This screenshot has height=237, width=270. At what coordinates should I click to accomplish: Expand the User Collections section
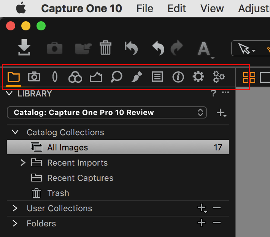(15, 208)
